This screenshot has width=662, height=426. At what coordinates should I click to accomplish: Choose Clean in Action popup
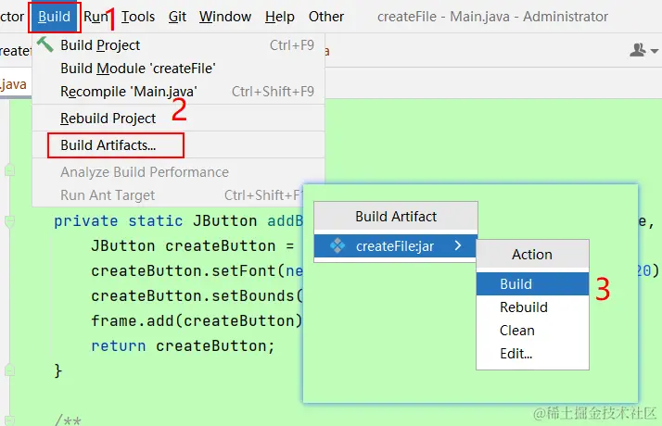click(532, 331)
